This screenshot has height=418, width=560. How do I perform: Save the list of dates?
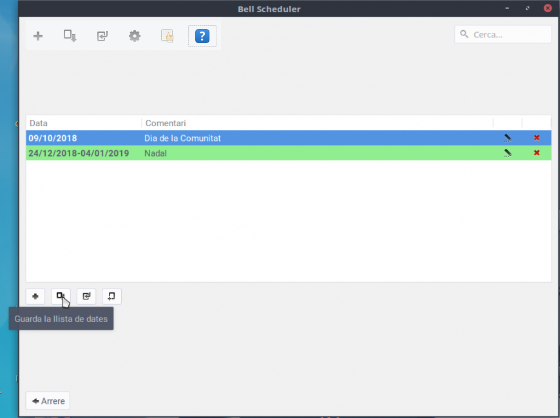pos(61,296)
